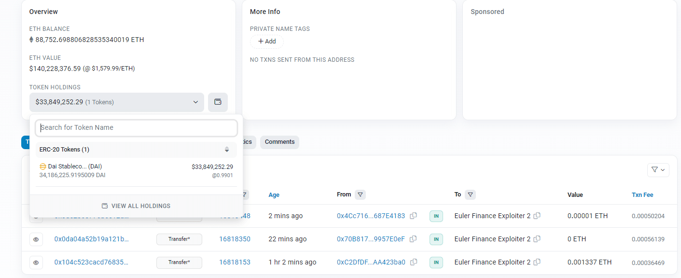Open the funnel filter dropdown above the transactions table
Viewport: 681px width, 278px height.
pos(658,170)
